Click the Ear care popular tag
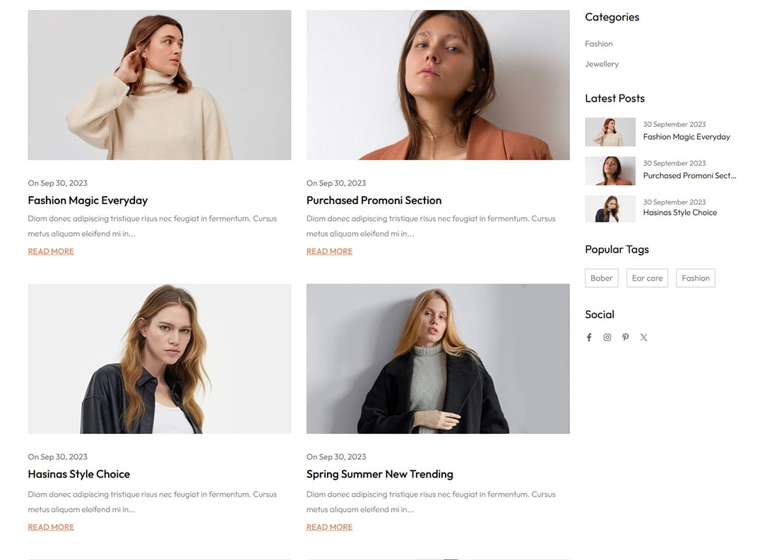 [x=647, y=278]
